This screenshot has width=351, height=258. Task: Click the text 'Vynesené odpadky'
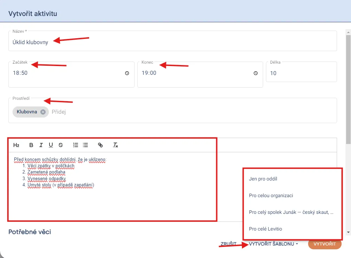click(47, 178)
